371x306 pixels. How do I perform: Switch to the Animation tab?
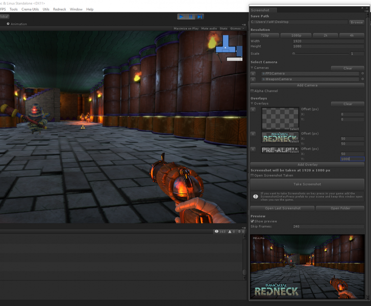pos(16,24)
